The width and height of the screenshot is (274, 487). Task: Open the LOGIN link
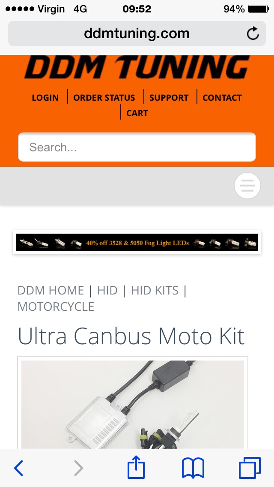[x=45, y=97]
